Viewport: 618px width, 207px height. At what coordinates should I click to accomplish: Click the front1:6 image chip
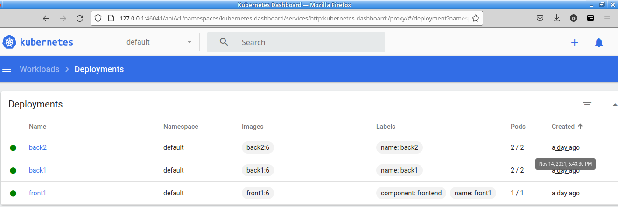click(258, 193)
